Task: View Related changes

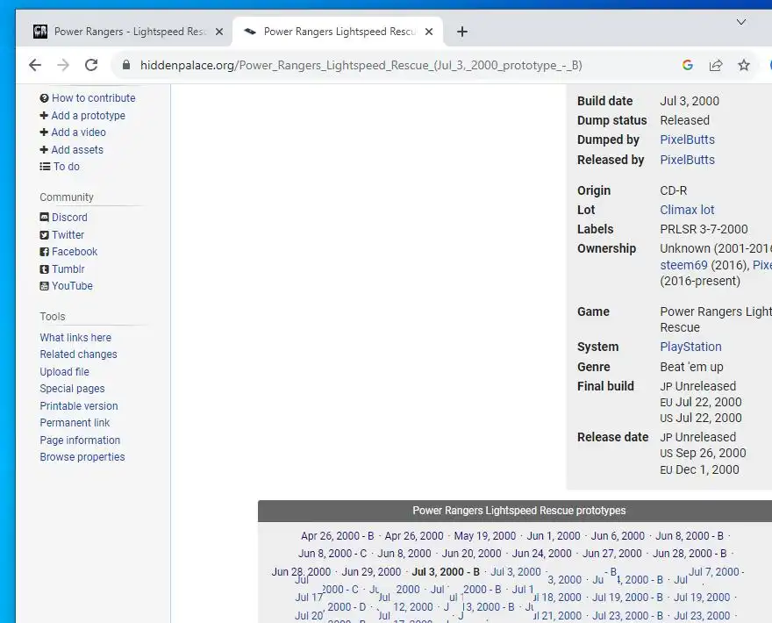Action: pos(78,354)
